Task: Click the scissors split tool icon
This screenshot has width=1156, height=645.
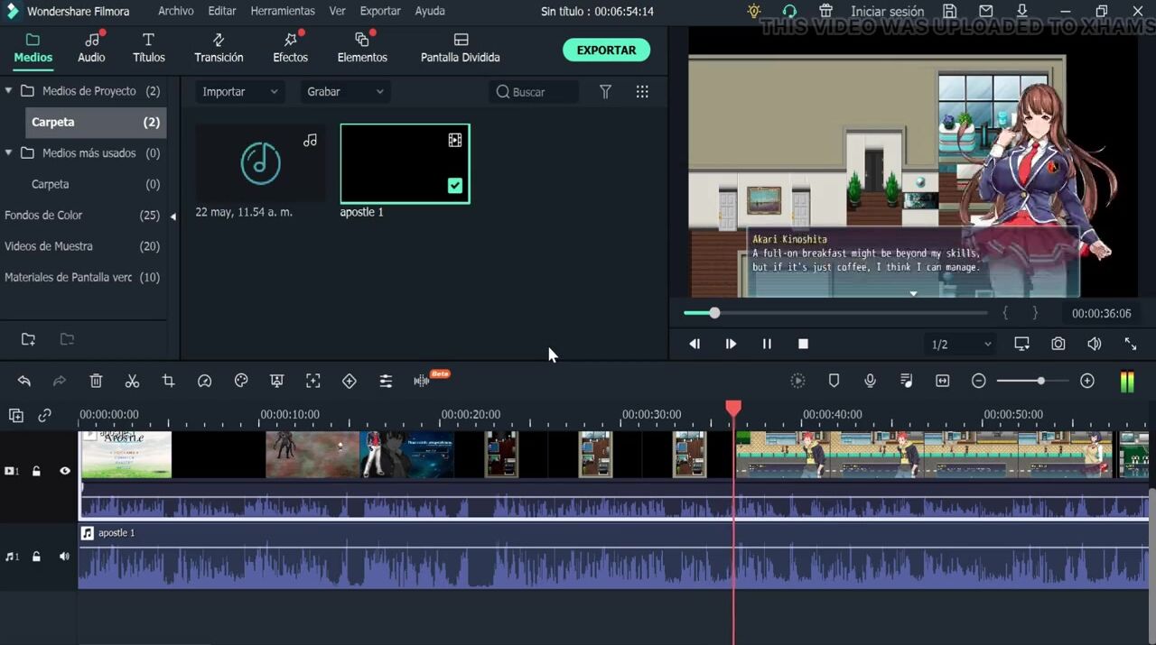Action: coord(132,382)
